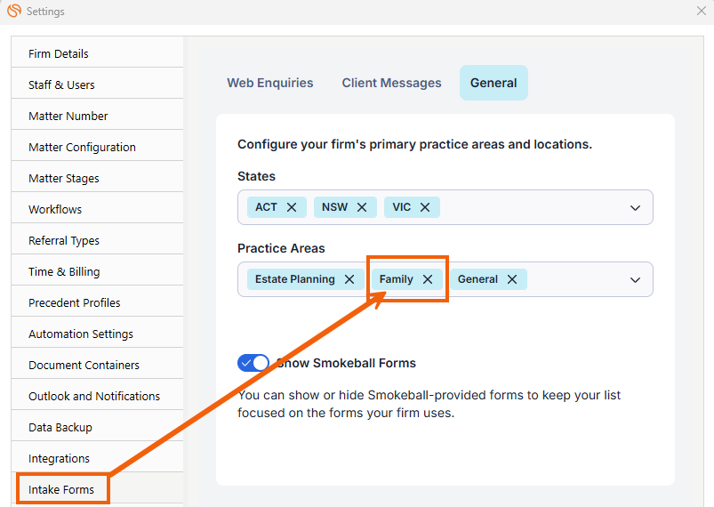The image size is (714, 507).
Task: Remove the NSW state tag
Action: [x=362, y=207]
